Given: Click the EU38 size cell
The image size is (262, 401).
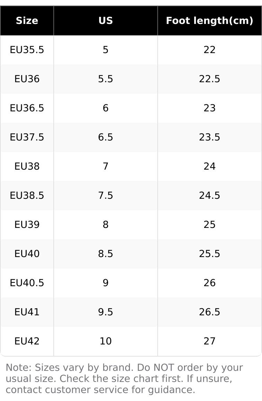Looking at the screenshot, I should [x=27, y=167].
